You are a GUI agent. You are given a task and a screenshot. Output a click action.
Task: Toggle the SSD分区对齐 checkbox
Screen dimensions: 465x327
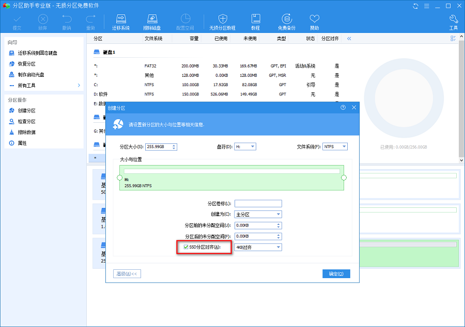click(186, 247)
